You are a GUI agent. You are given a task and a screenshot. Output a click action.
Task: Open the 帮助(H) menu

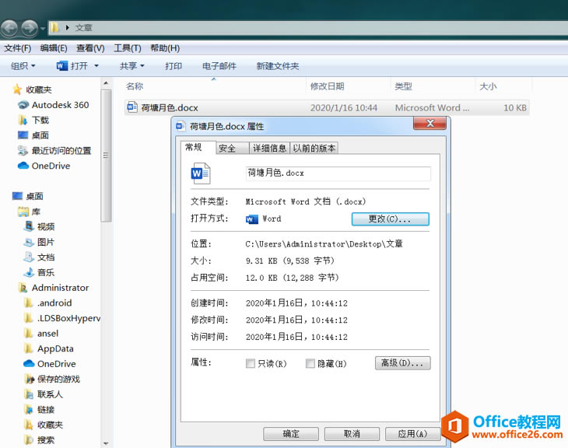click(165, 48)
